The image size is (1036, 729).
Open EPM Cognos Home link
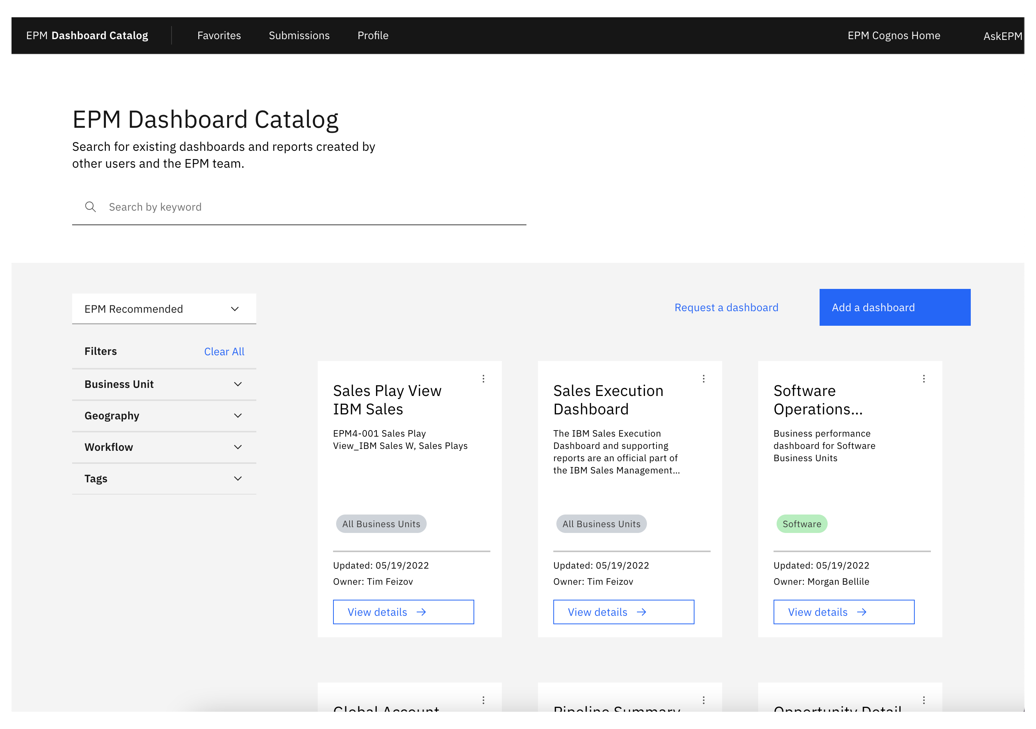coord(893,35)
